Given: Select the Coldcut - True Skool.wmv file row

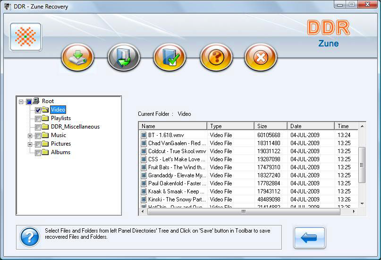Looking at the screenshot, I should point(177,151).
